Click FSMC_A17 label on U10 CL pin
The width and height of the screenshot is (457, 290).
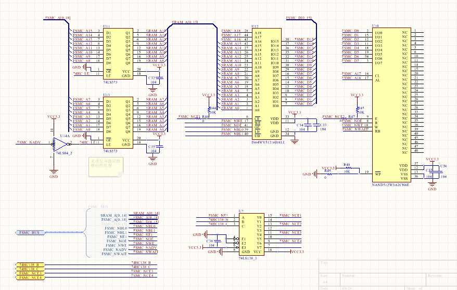(x=352, y=74)
